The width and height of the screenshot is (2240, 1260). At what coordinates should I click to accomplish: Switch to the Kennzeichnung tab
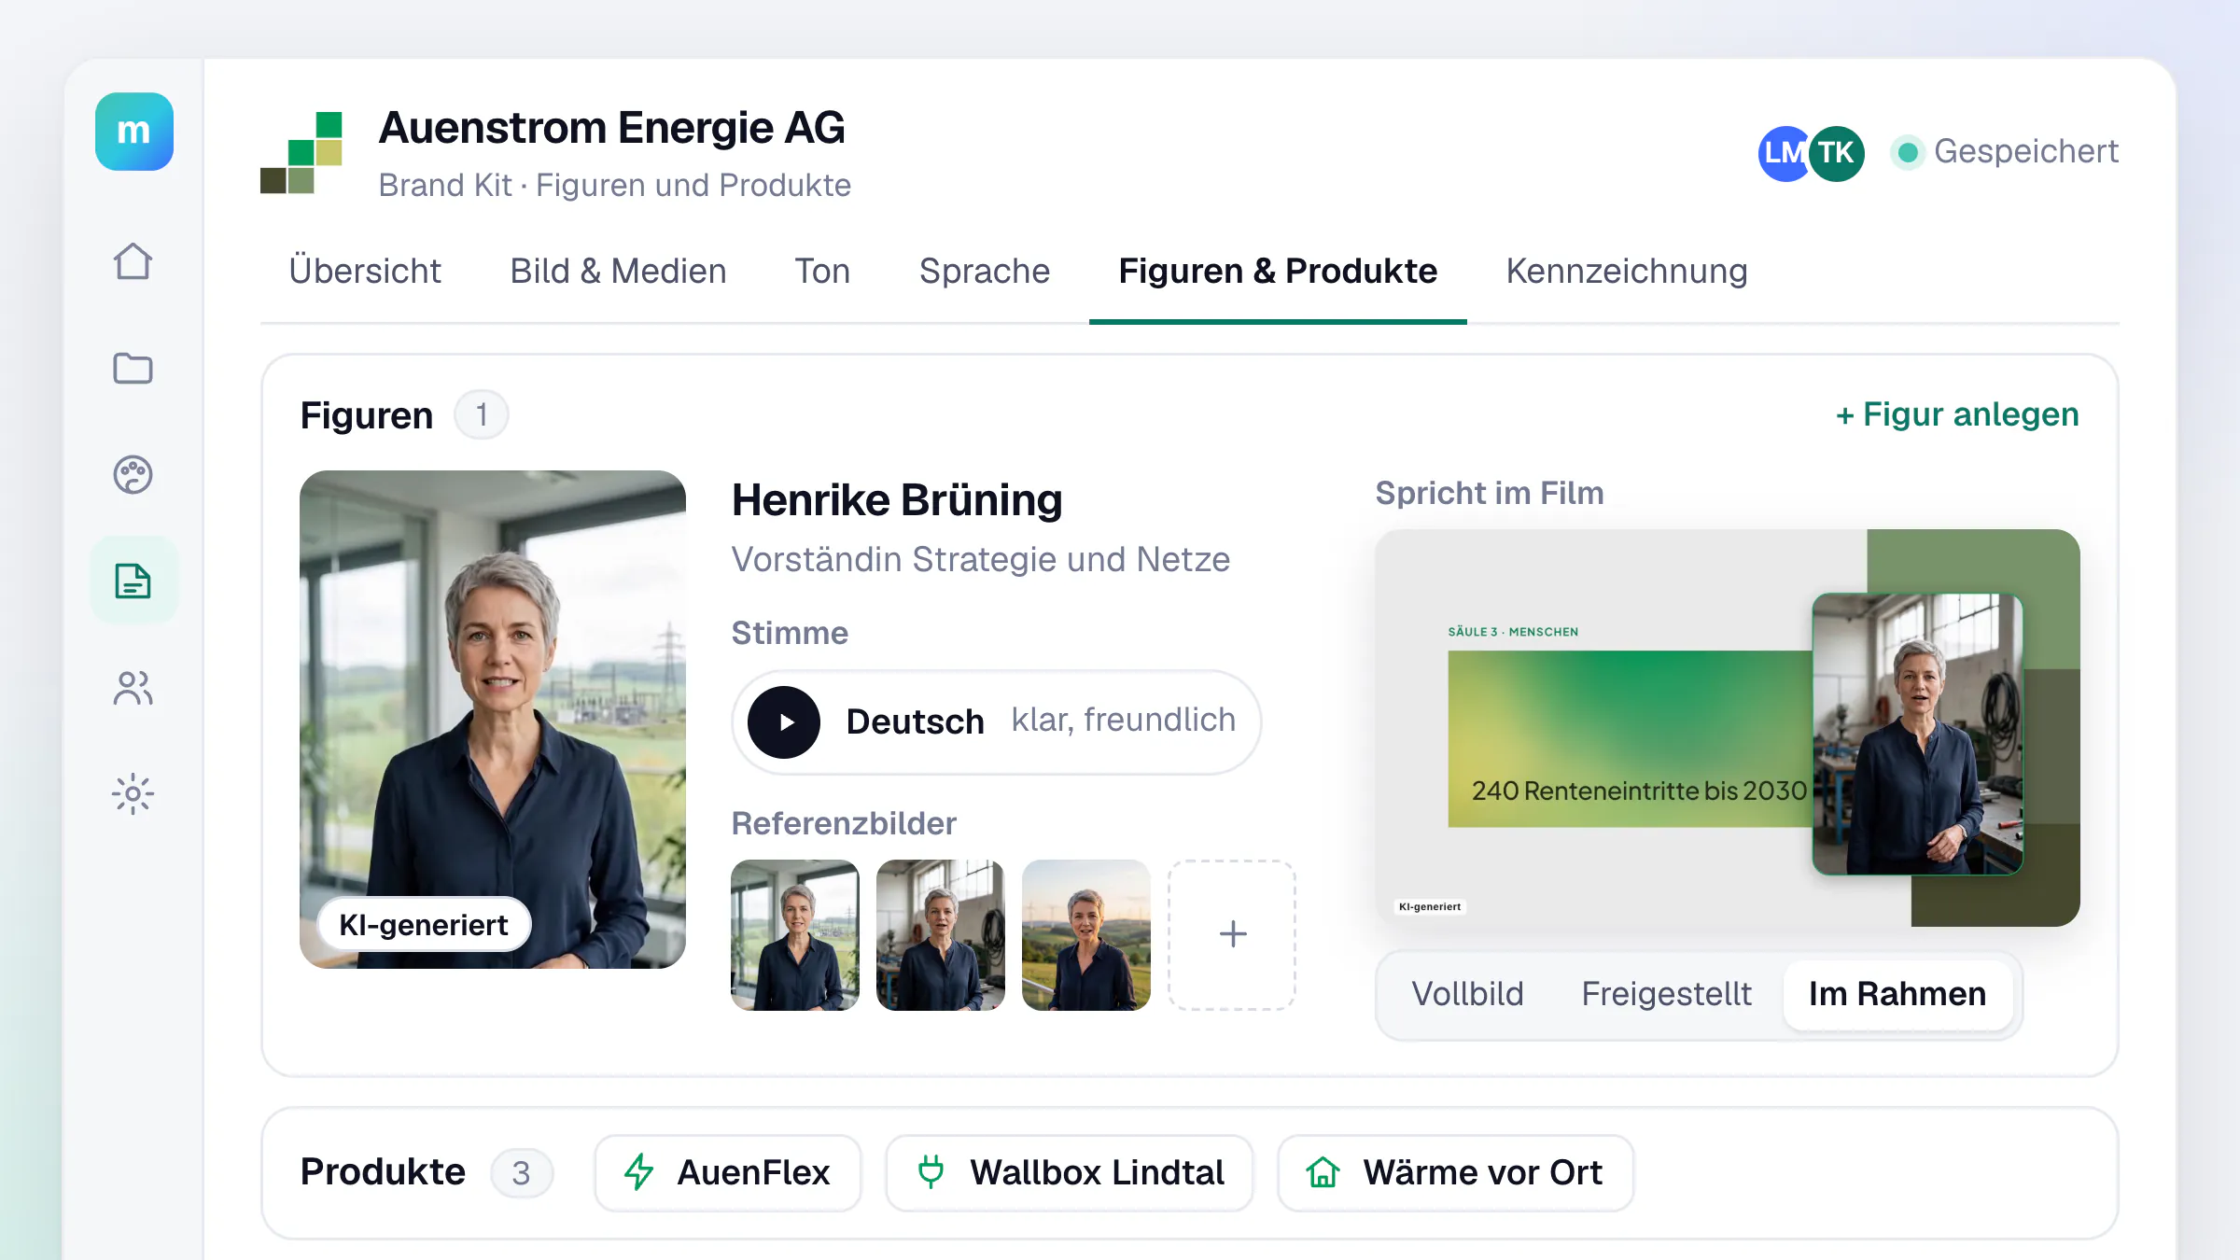(x=1627, y=271)
